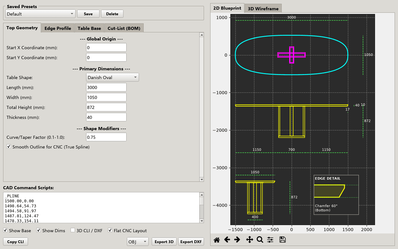This screenshot has height=249, width=398.
Task: Click inside the CAD Command Scripts text area
Action: click(x=101, y=208)
